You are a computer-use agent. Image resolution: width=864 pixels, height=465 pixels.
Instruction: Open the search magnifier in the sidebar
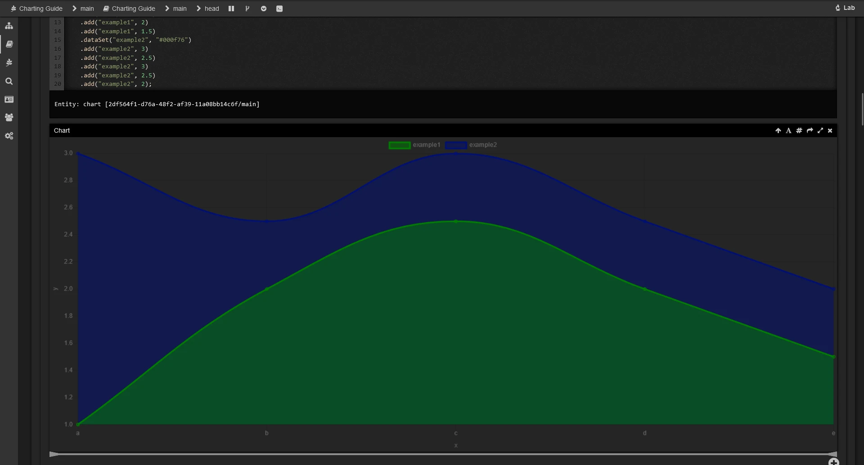pos(9,81)
